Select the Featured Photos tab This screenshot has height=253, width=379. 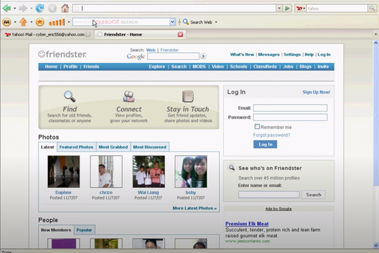[x=76, y=147]
